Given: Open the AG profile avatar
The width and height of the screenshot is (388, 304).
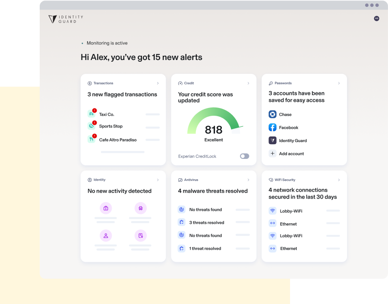Looking at the screenshot, I should pos(376,19).
